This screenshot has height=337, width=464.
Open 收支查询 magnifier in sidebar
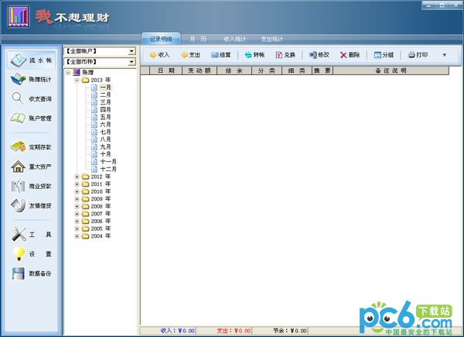[31, 98]
